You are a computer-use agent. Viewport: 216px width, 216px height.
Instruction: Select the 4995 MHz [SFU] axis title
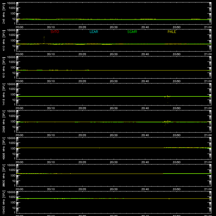4,148
